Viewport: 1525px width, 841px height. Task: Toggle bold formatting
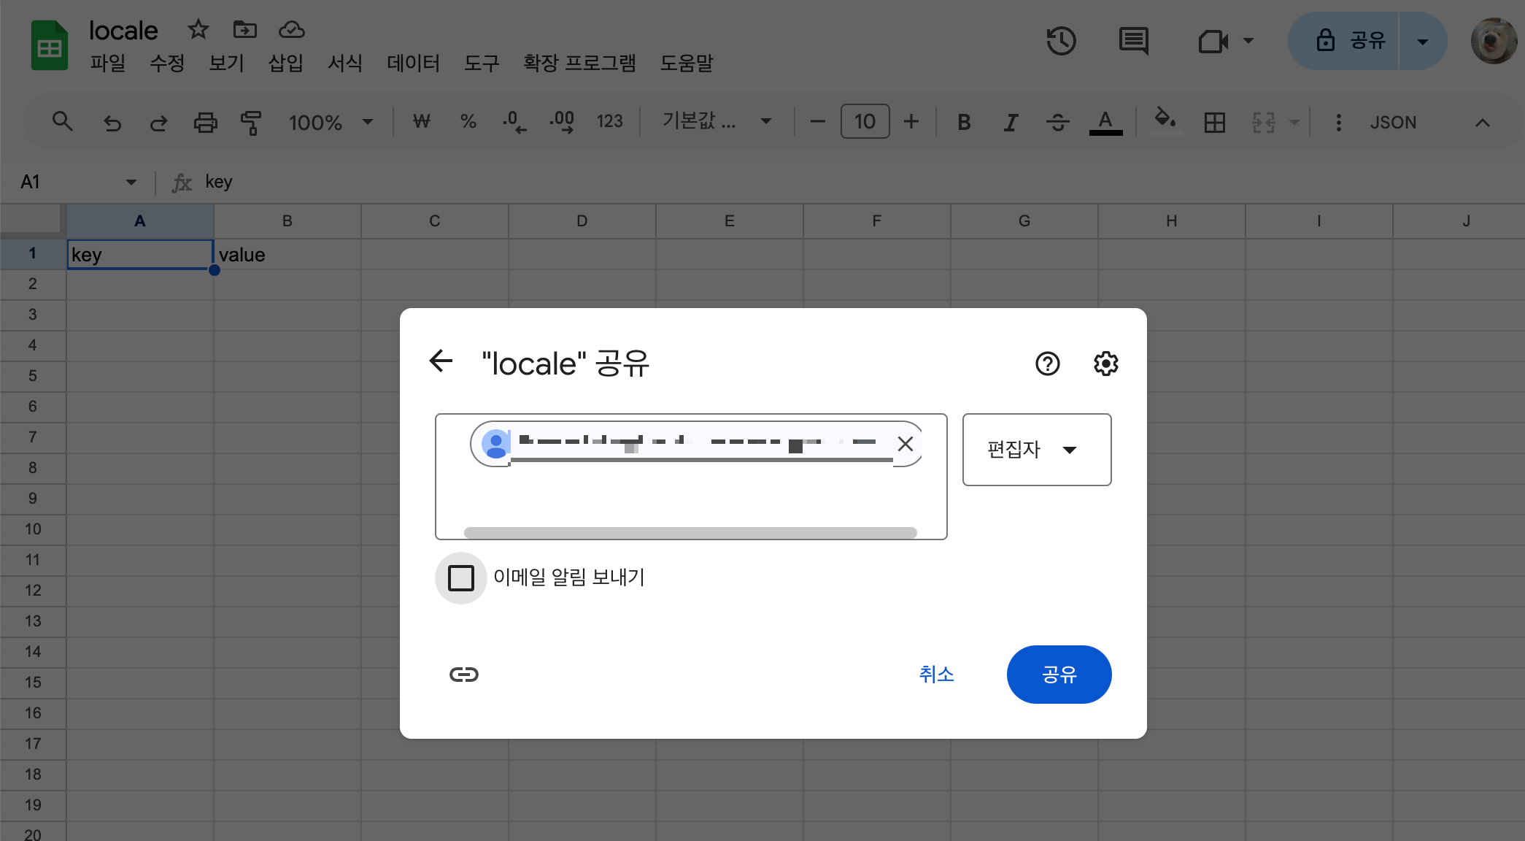(964, 123)
